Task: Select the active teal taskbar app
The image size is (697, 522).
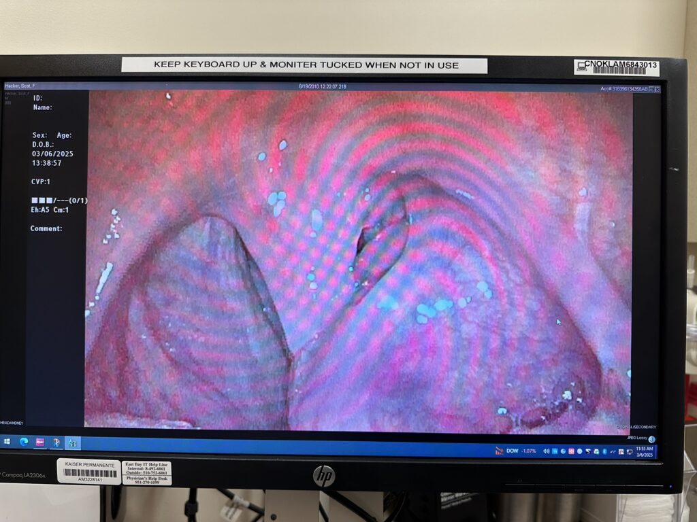Action: pyautogui.click(x=72, y=443)
